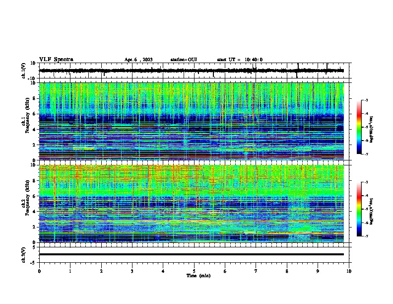Click the time axis tick label "6"

225,271
